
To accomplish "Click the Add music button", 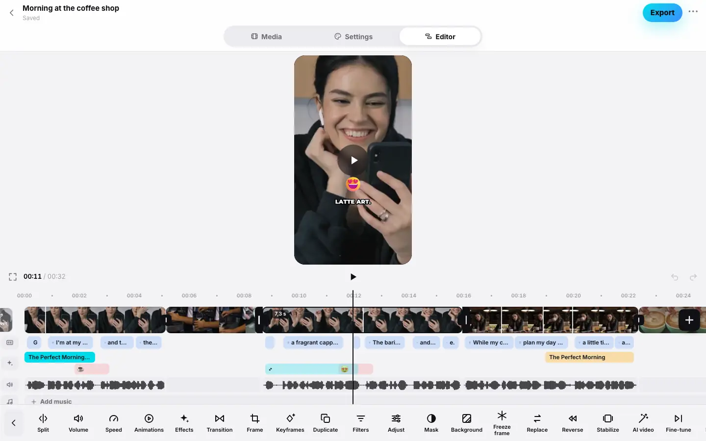I will [x=51, y=401].
